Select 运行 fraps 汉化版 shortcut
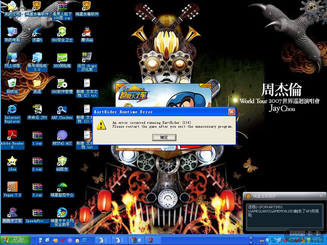 87,62
